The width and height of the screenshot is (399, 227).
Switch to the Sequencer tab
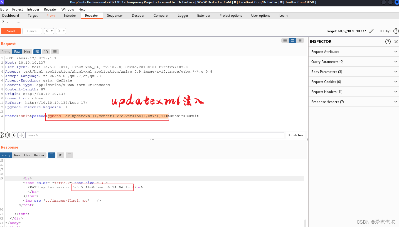point(115,16)
